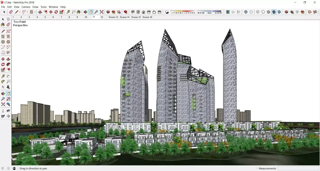Image resolution: width=320 pixels, height=171 pixels.
Task: Select the Make Component tool in left toolbar
Action: click(x=8, y=19)
